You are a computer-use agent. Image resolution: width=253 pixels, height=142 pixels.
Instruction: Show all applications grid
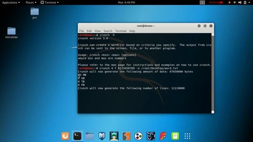tap(187, 136)
